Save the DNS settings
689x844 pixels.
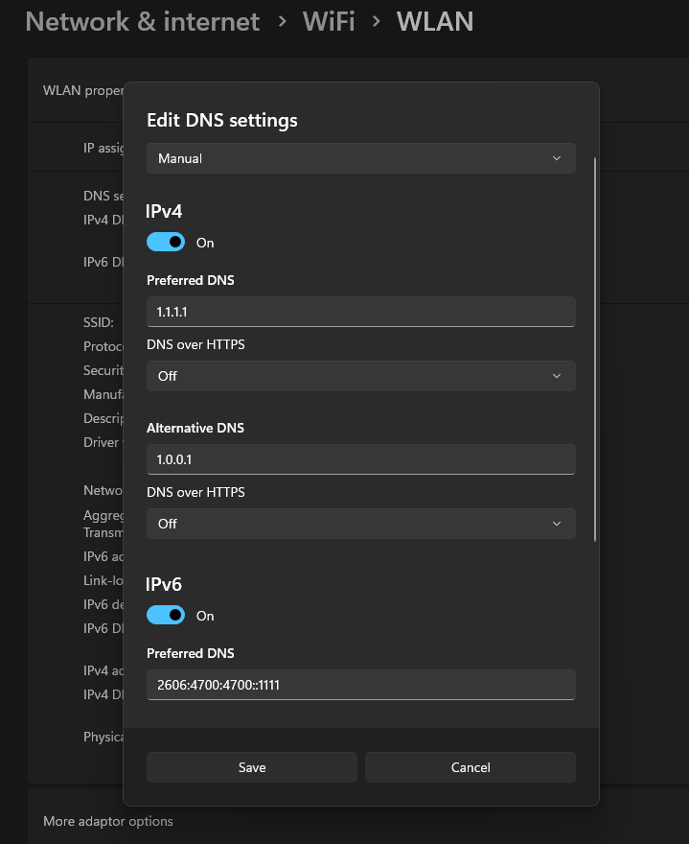click(x=252, y=767)
